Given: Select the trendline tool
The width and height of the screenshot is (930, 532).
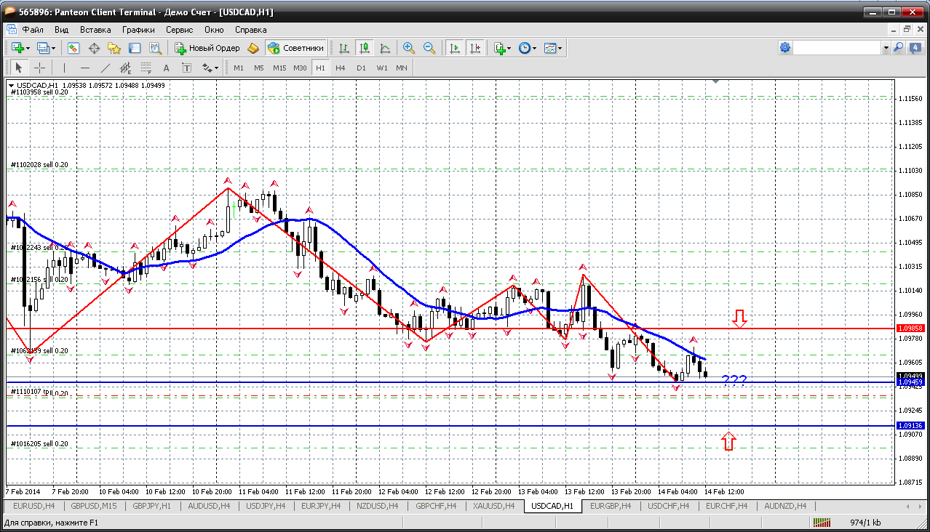Looking at the screenshot, I should tap(106, 68).
